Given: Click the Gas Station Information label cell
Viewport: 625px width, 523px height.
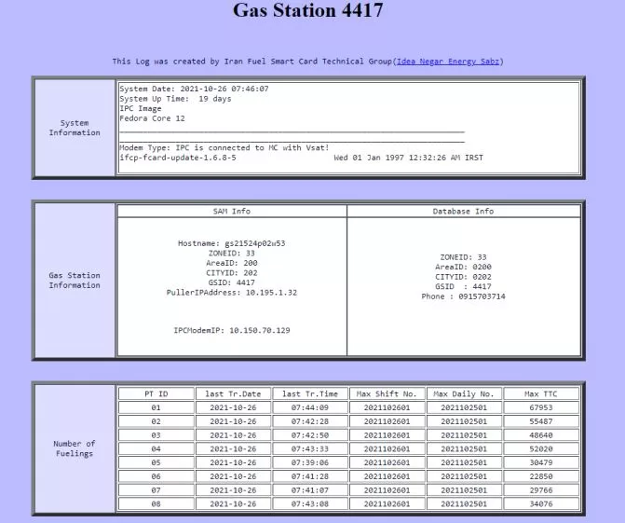Looking at the screenshot, I should pyautogui.click(x=75, y=280).
